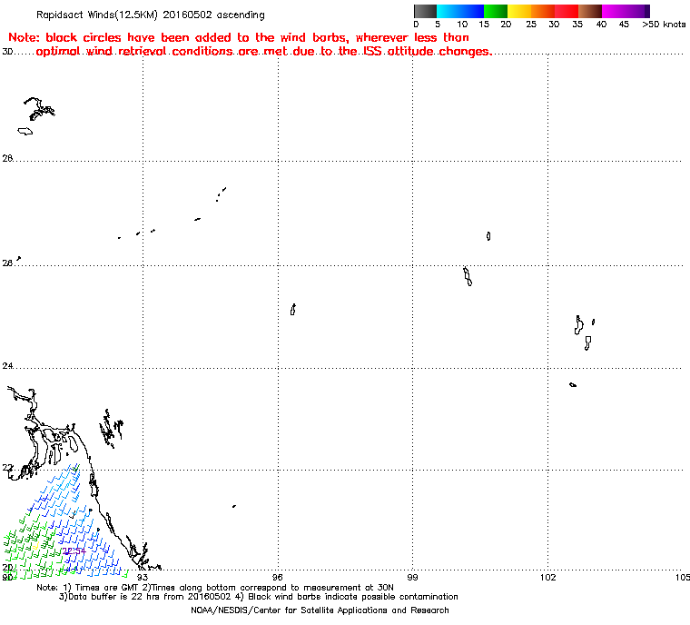Click the red 30-35 knots color segment
The image size is (690, 625).
[567, 11]
